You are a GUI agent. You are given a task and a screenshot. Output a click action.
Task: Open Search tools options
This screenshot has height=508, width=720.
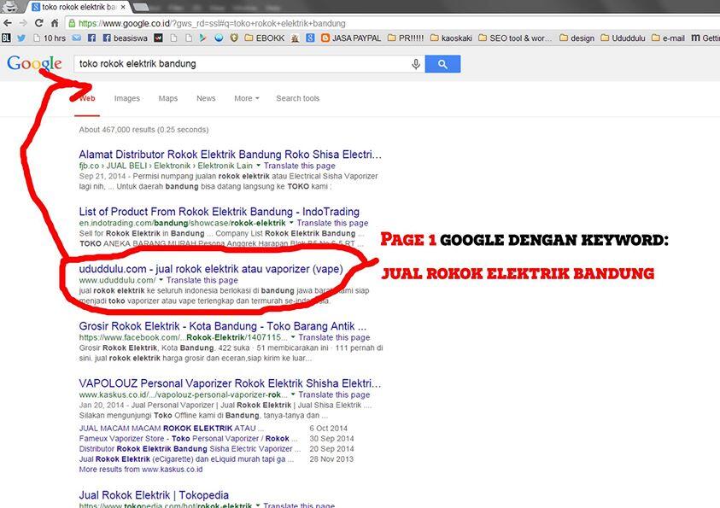(297, 98)
